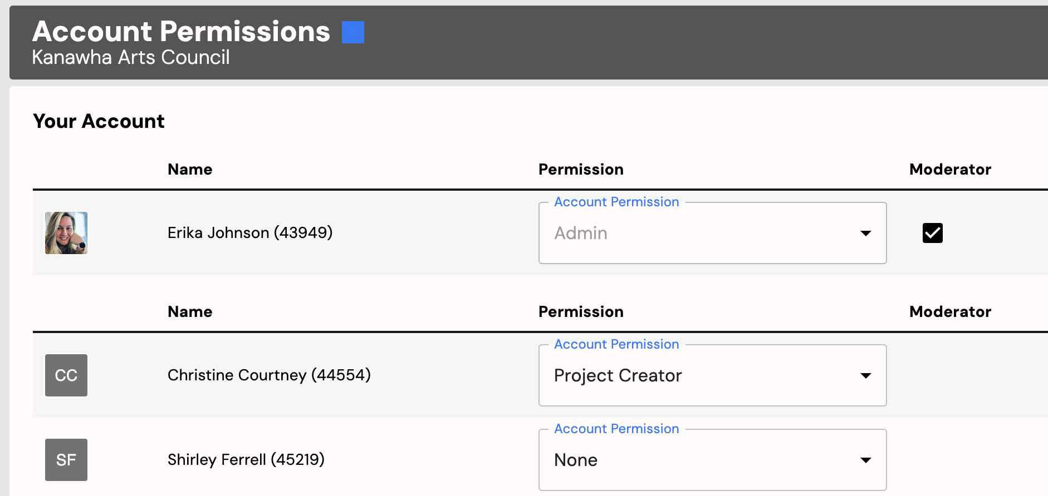Select the name Christine Courtney (44554)
This screenshot has height=496, width=1048.
269,375
